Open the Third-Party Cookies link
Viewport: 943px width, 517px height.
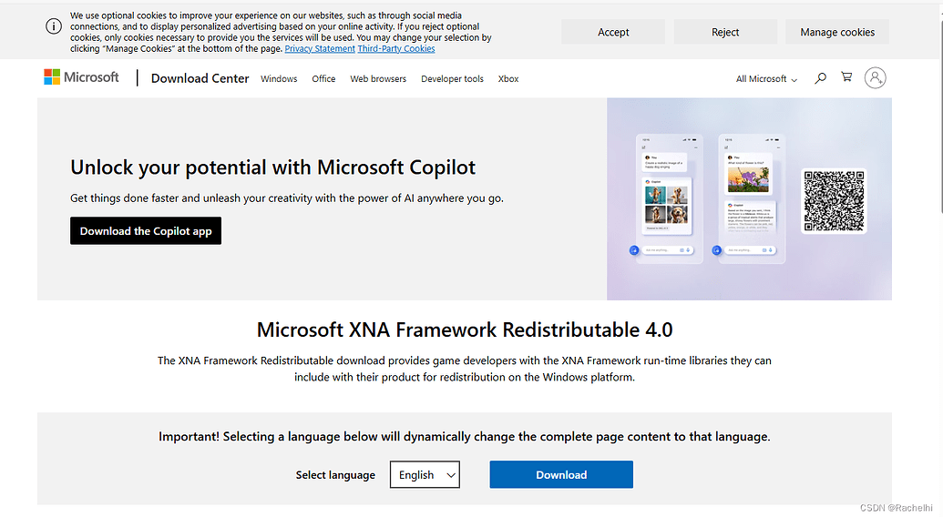pos(396,49)
